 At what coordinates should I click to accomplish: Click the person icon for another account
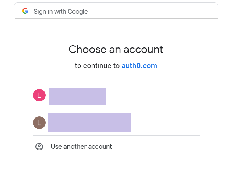39,146
